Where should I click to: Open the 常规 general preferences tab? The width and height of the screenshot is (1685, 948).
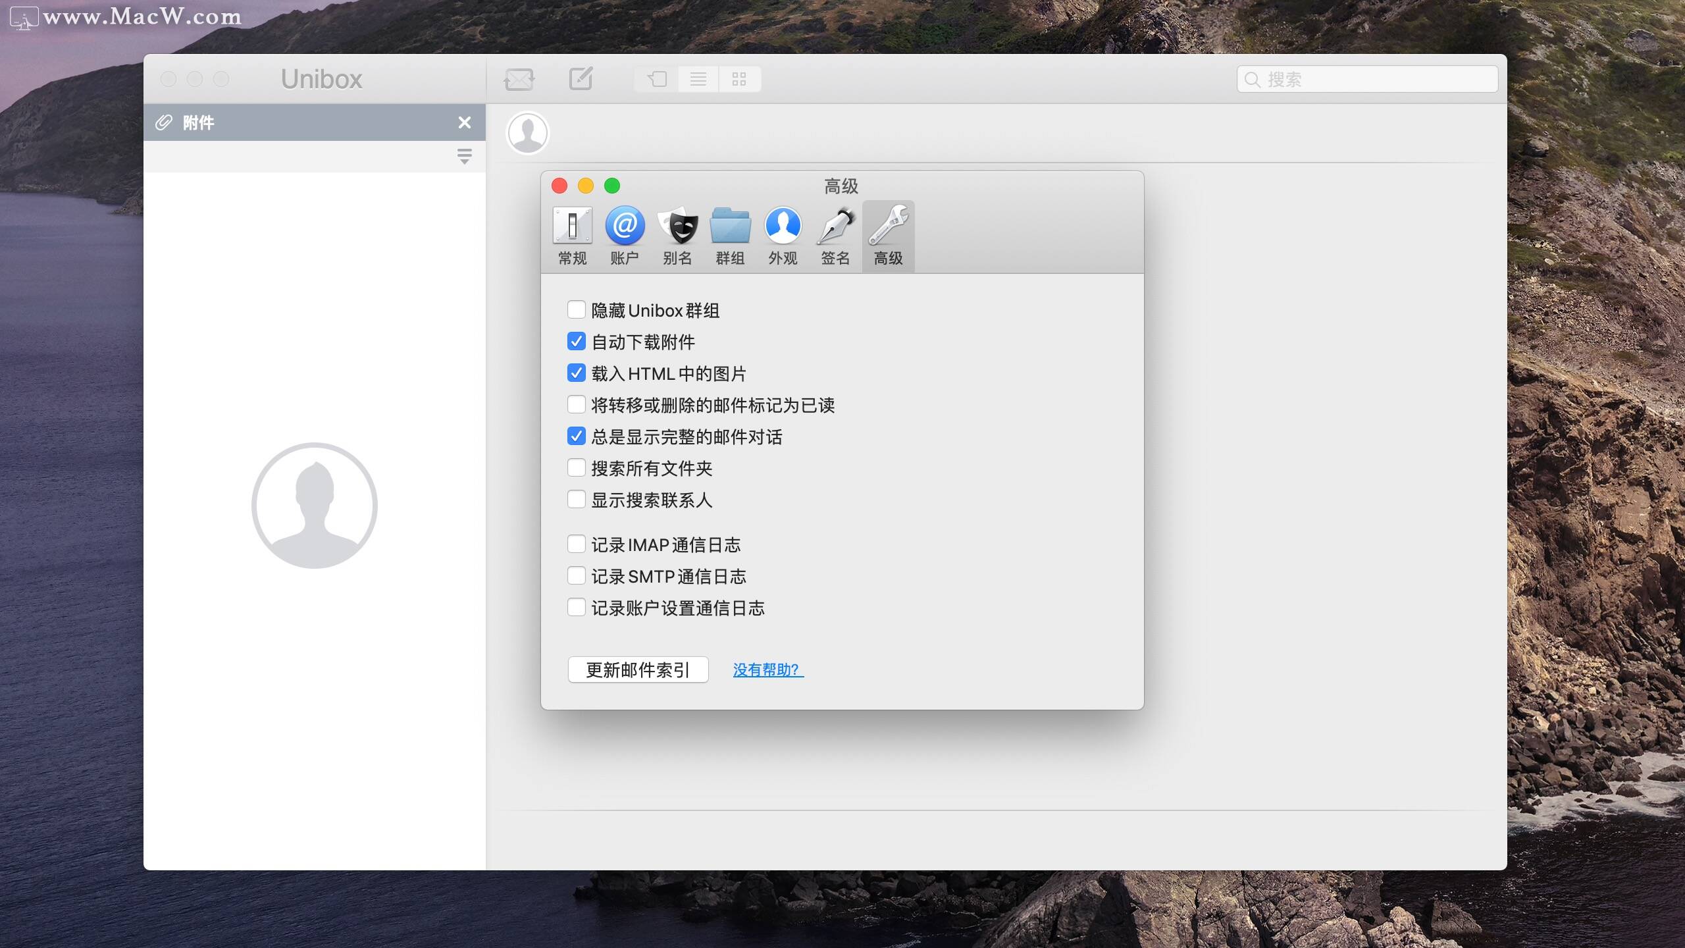(572, 236)
